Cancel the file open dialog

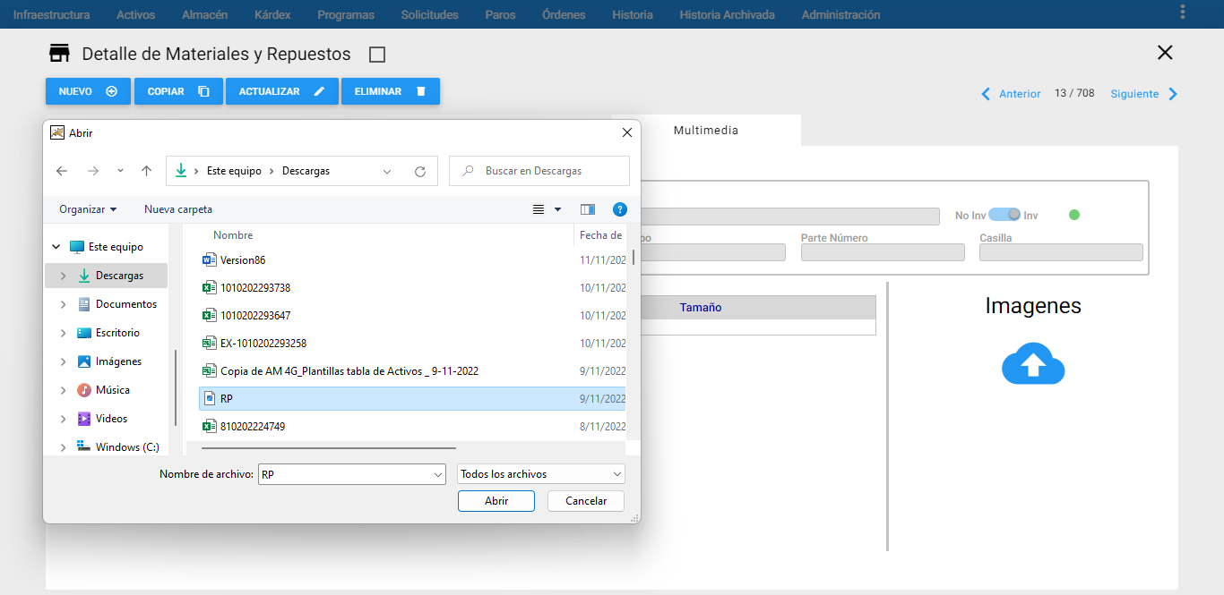tap(586, 501)
